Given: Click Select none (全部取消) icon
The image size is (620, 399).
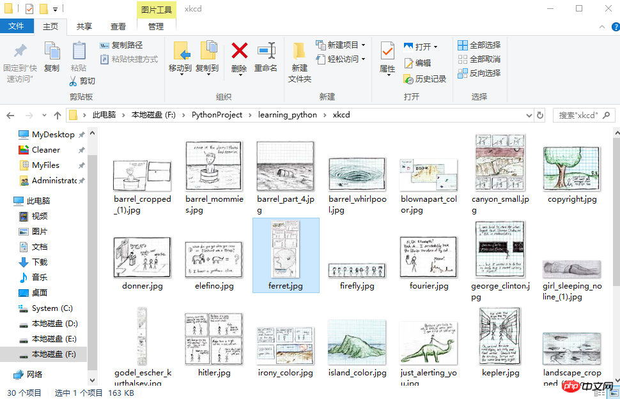Looking at the screenshot, I should (x=463, y=59).
